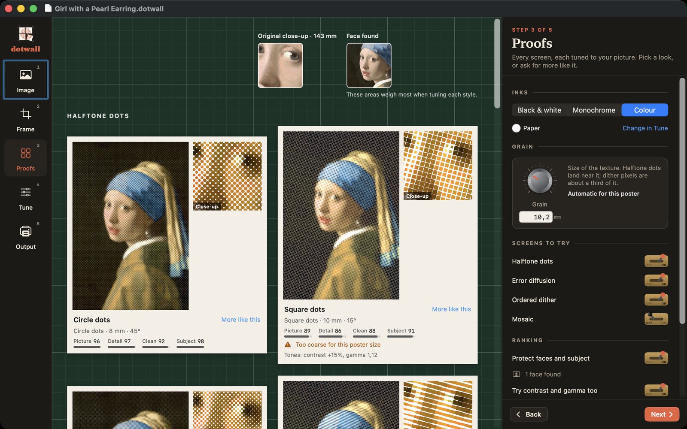
Task: Click the white Paper colour swatch
Action: pos(516,128)
